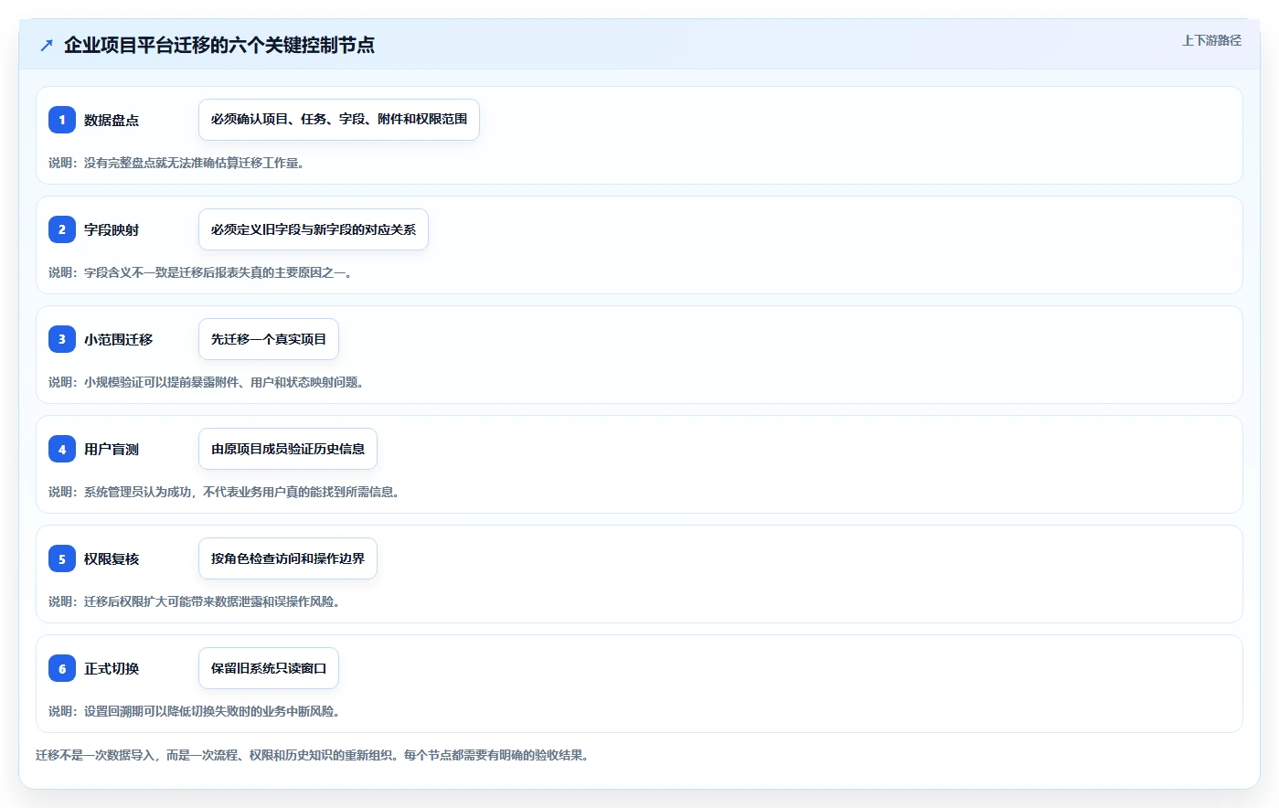Click the heading 企业项目平台迁移的六个关键控制节点
The image size is (1279, 808).
[x=219, y=45]
